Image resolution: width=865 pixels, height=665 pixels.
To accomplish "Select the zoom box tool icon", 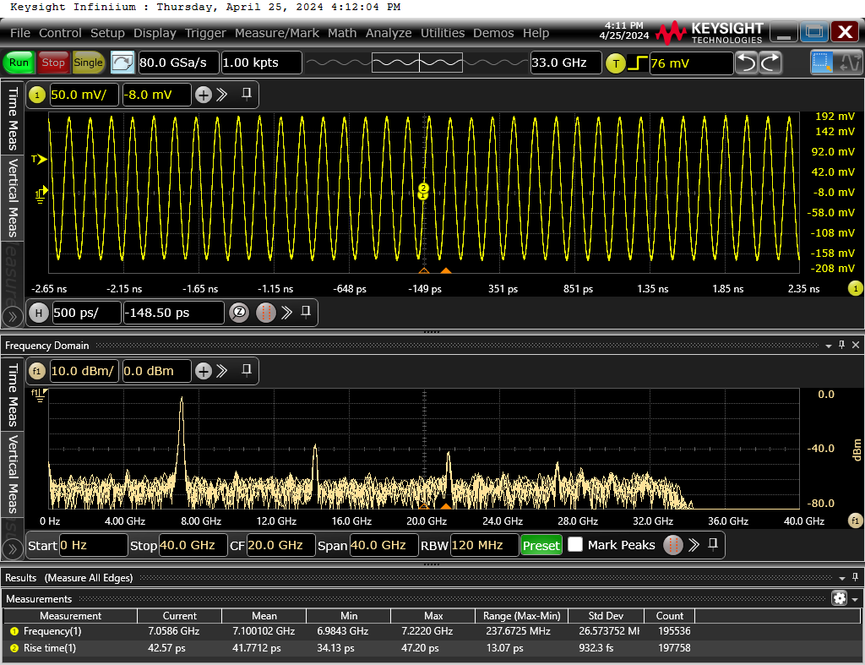I will coord(821,63).
